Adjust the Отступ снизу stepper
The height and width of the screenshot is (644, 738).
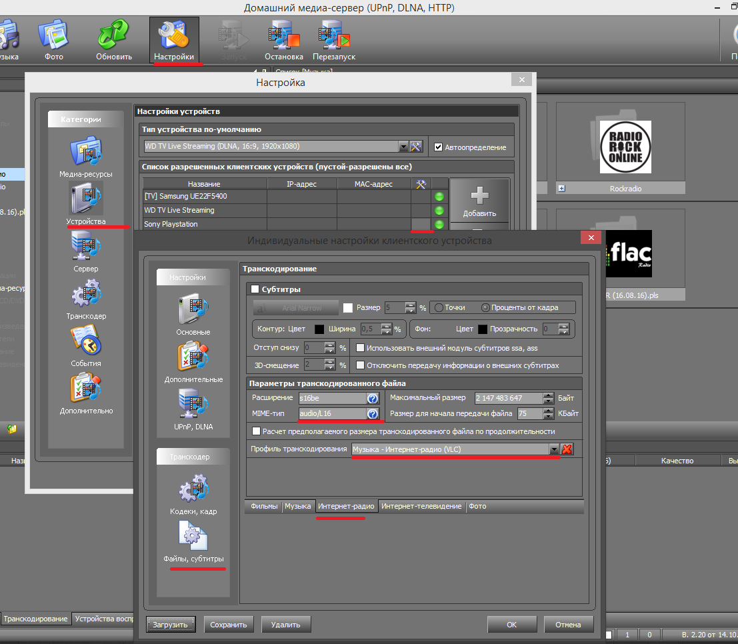click(x=329, y=348)
